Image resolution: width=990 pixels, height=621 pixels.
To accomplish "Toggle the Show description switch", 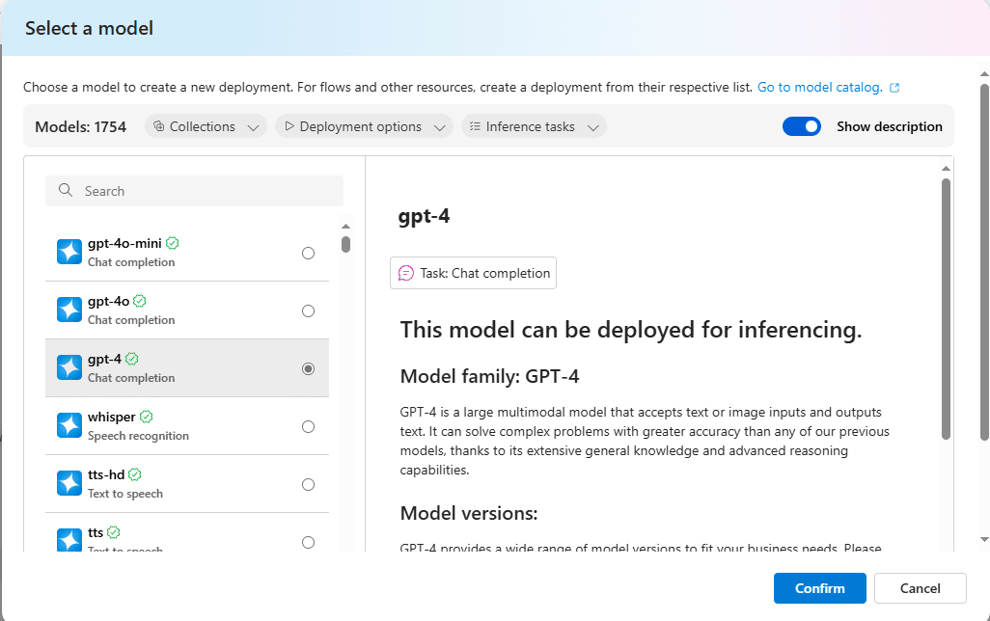I will 801,126.
